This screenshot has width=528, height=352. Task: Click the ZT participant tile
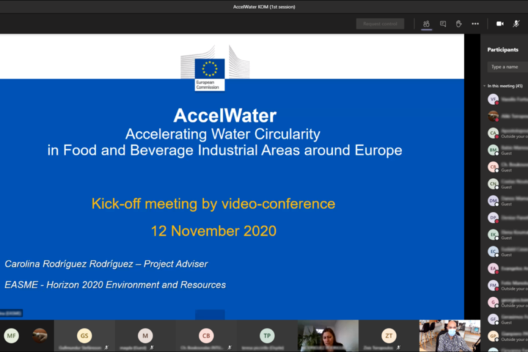pyautogui.click(x=389, y=335)
